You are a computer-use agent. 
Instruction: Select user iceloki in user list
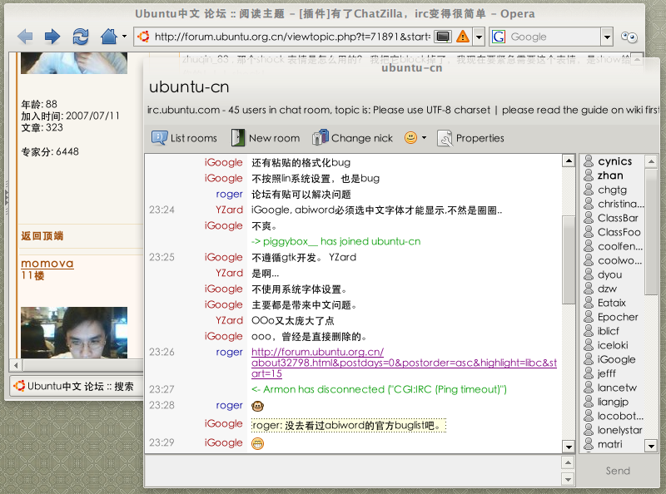coord(614,345)
